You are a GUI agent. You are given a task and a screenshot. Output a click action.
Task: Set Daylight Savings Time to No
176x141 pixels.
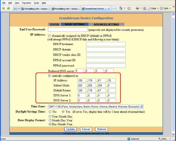point(50,112)
